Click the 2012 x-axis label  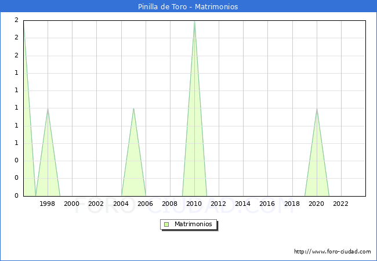click(219, 204)
